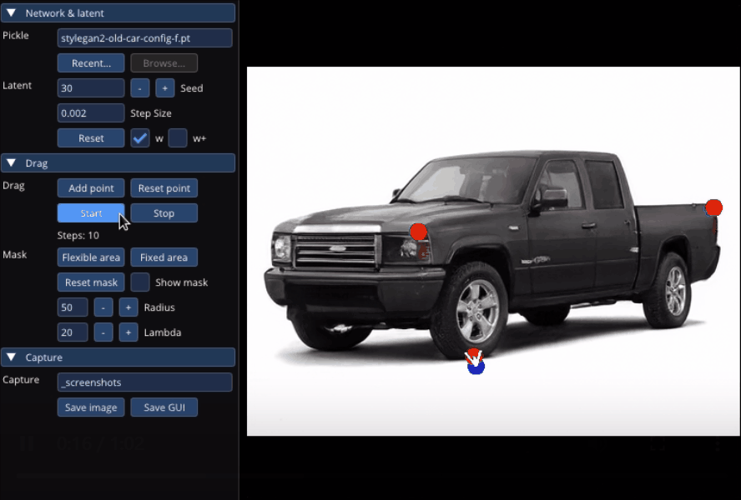Click the Browse... button
Screen dimensions: 741x500
point(164,62)
